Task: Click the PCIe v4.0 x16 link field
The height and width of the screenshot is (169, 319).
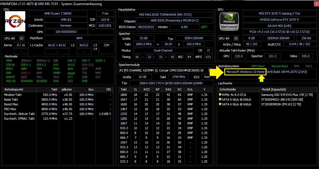Action: tap(279, 32)
